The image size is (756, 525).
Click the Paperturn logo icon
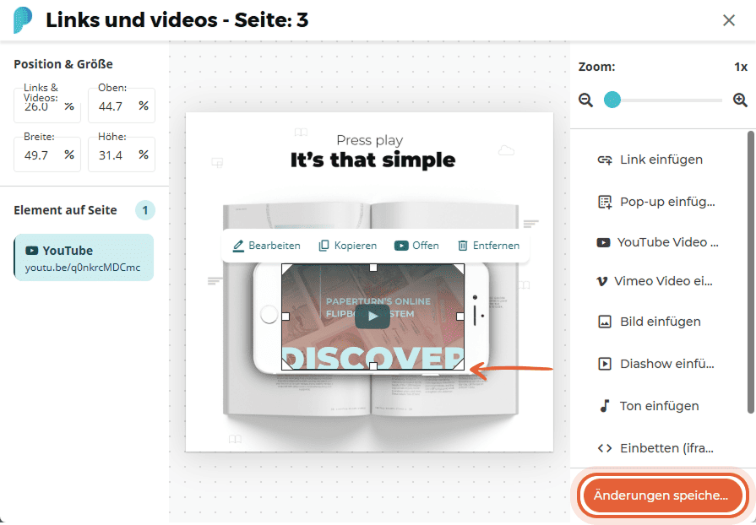click(x=23, y=19)
